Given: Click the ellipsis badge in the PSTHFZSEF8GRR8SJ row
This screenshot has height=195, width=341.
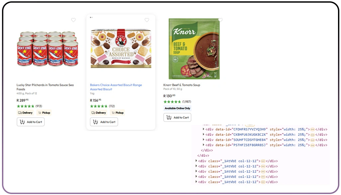Looking at the screenshot, I should (x=312, y=145).
